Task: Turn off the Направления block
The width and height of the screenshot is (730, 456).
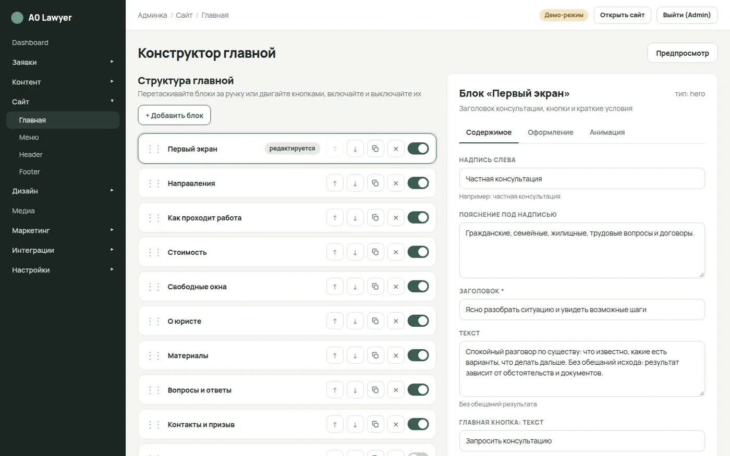Action: tap(418, 183)
